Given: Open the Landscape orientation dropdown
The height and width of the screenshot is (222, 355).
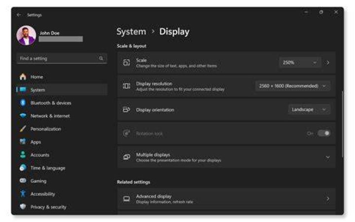Looking at the screenshot, I should (x=309, y=110).
